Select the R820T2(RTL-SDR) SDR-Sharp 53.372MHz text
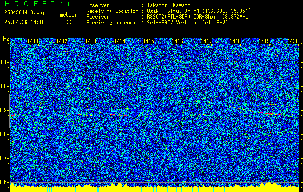 pyautogui.click(x=198, y=17)
